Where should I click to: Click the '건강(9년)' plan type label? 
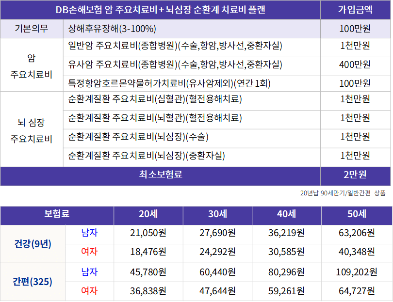(x=33, y=244)
